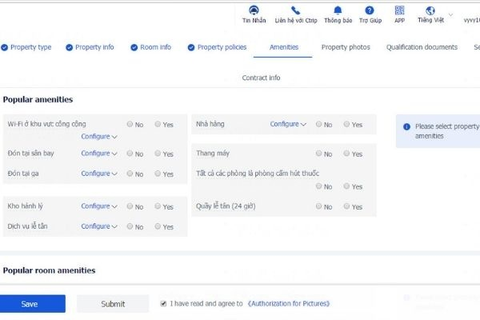Expand Configure for Nhà hàng
The width and height of the screenshot is (480, 320).
(x=288, y=124)
